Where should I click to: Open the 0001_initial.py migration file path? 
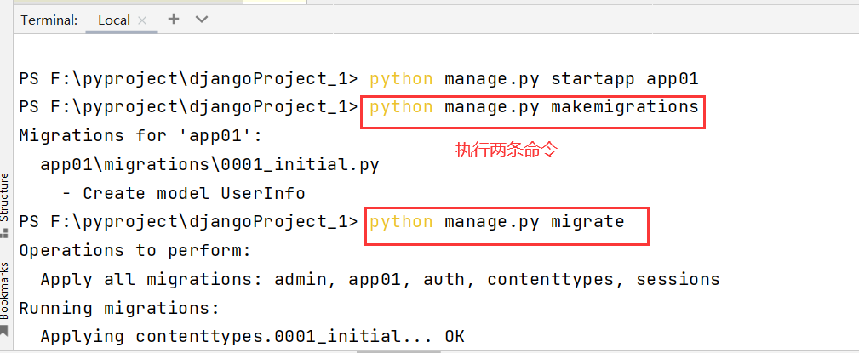coord(209,164)
